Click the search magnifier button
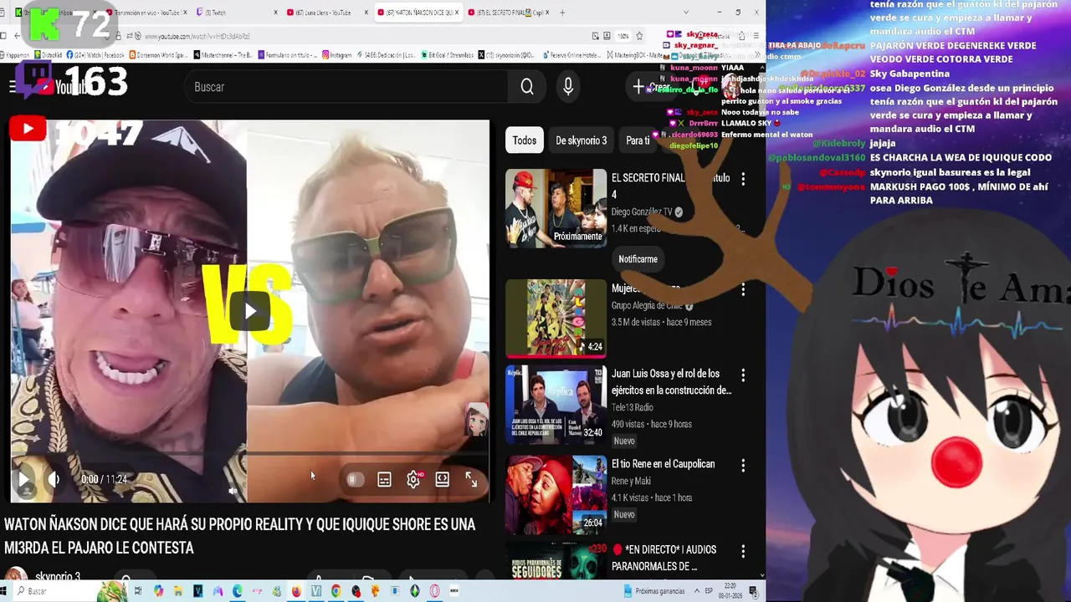Screen dimensions: 1071x602 pos(527,87)
